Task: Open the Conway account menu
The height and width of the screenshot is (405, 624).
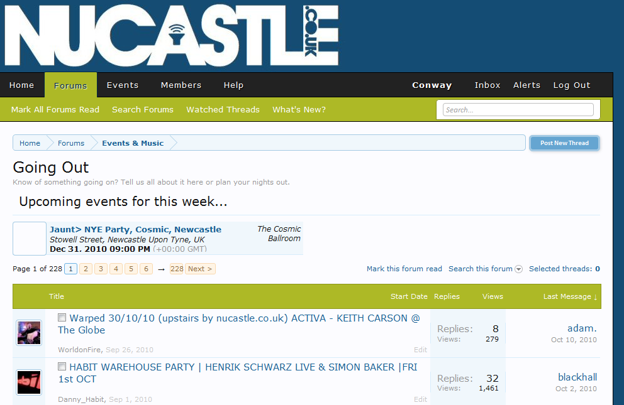Action: pyautogui.click(x=432, y=85)
